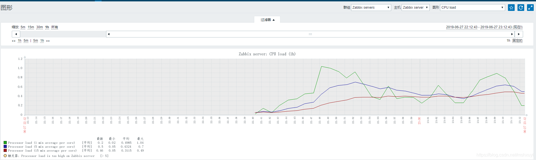Screen dimensions: 536x160
Task: Set zoom to 5m
Action: (x=23, y=27)
